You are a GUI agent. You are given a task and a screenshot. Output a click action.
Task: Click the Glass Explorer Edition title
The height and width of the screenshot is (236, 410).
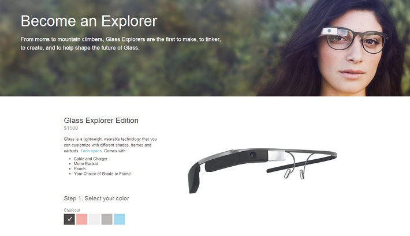click(101, 121)
